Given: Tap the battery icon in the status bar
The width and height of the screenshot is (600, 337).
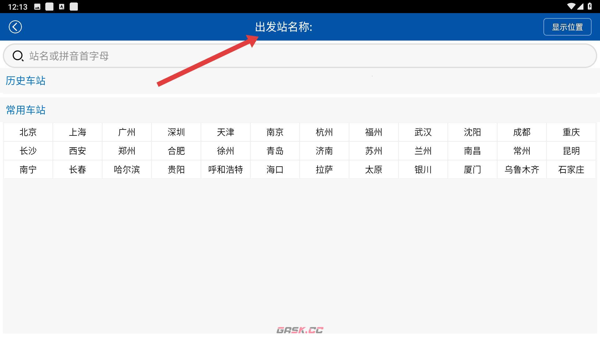Looking at the screenshot, I should 590,6.
